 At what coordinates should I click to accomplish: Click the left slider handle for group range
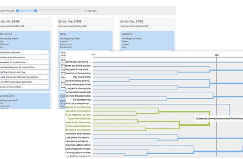click(x=18, y=11)
